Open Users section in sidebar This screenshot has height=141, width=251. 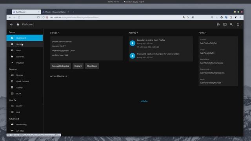click(25, 51)
